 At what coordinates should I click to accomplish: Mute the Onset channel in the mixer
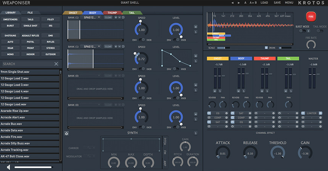pos(214,91)
